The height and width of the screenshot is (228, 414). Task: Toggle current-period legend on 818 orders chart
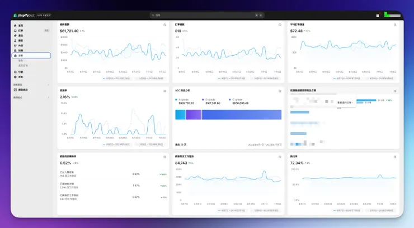click(x=231, y=79)
